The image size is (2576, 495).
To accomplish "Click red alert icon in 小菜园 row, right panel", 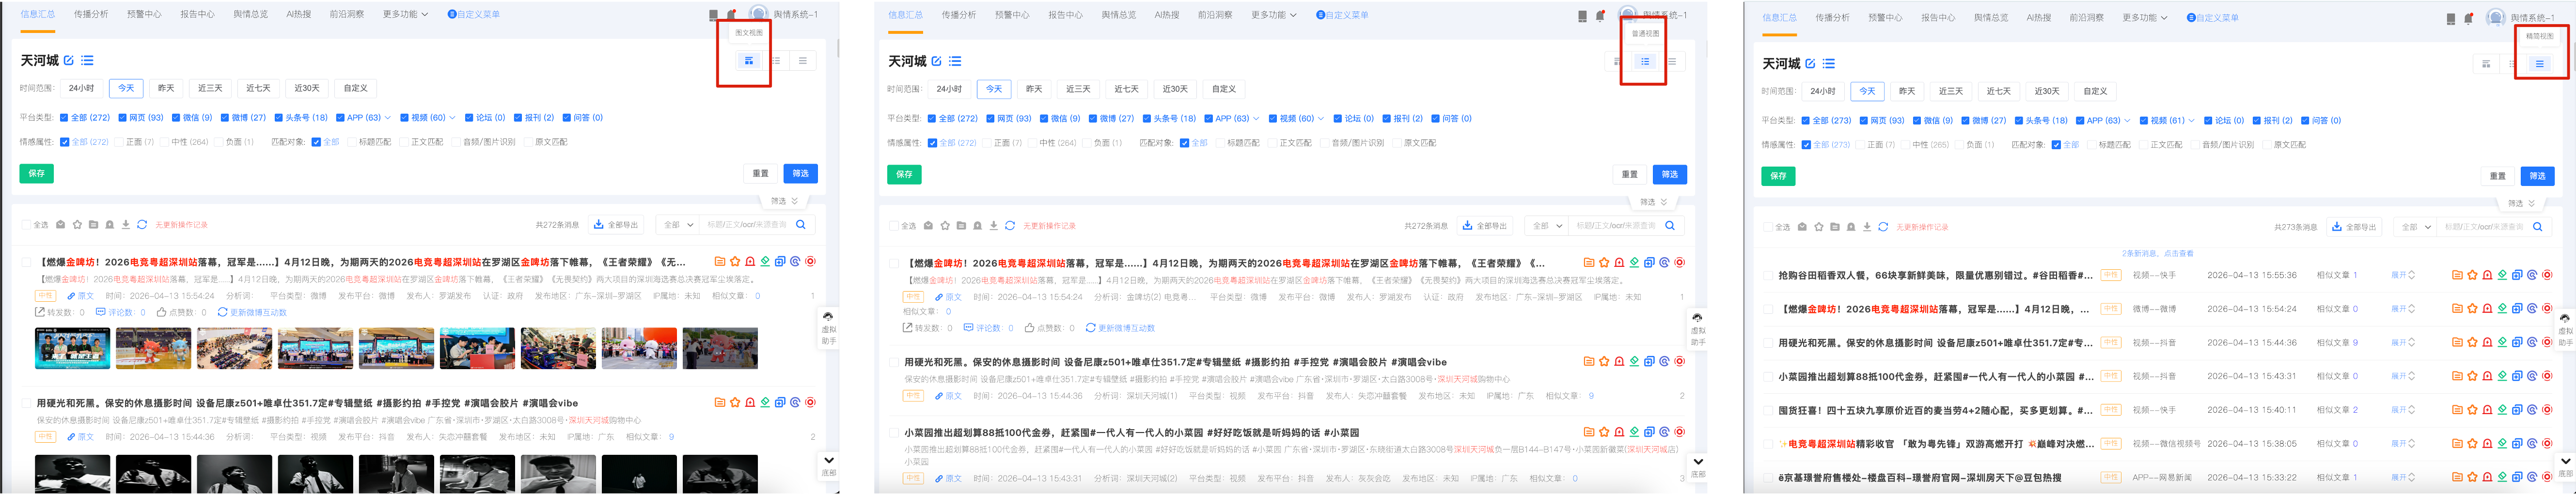I will tap(2487, 377).
